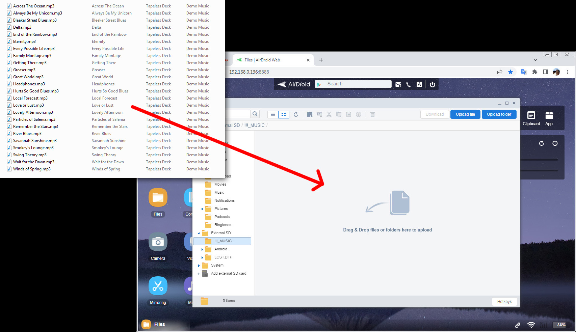This screenshot has height=332, width=576.
Task: Switch to grid view mode
Action: click(284, 114)
